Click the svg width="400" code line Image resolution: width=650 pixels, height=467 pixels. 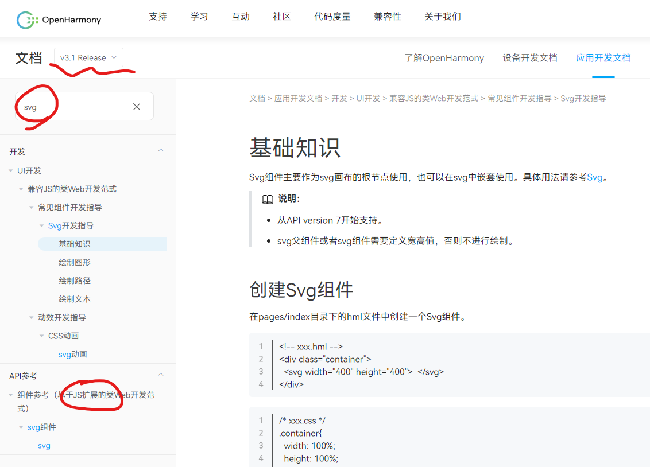pyautogui.click(x=363, y=372)
